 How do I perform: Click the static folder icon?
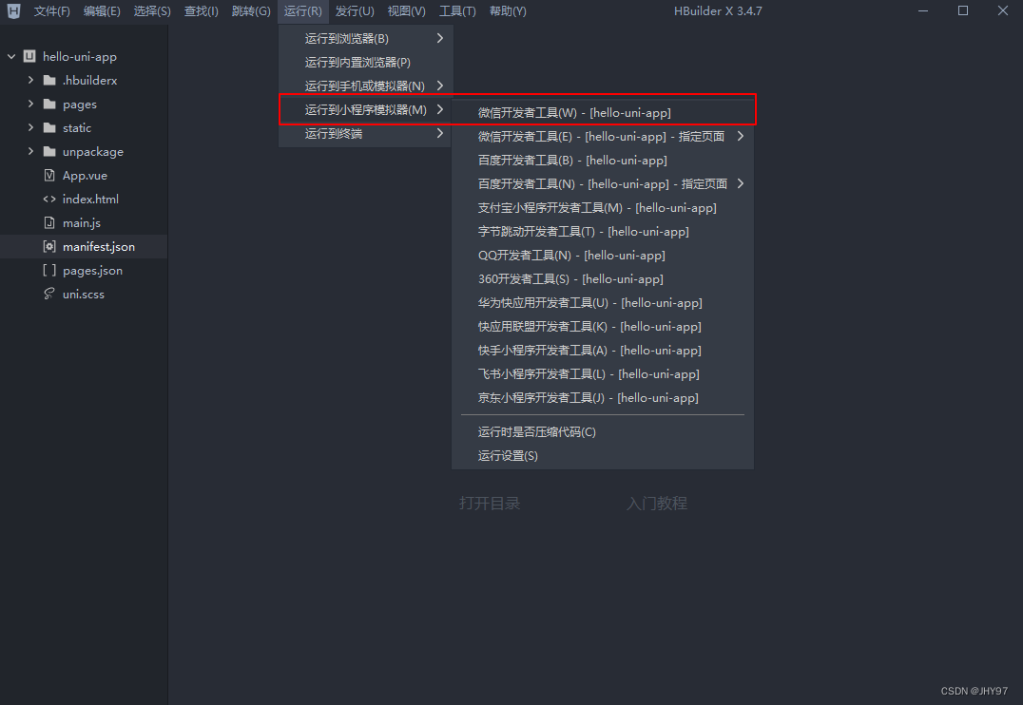click(49, 128)
